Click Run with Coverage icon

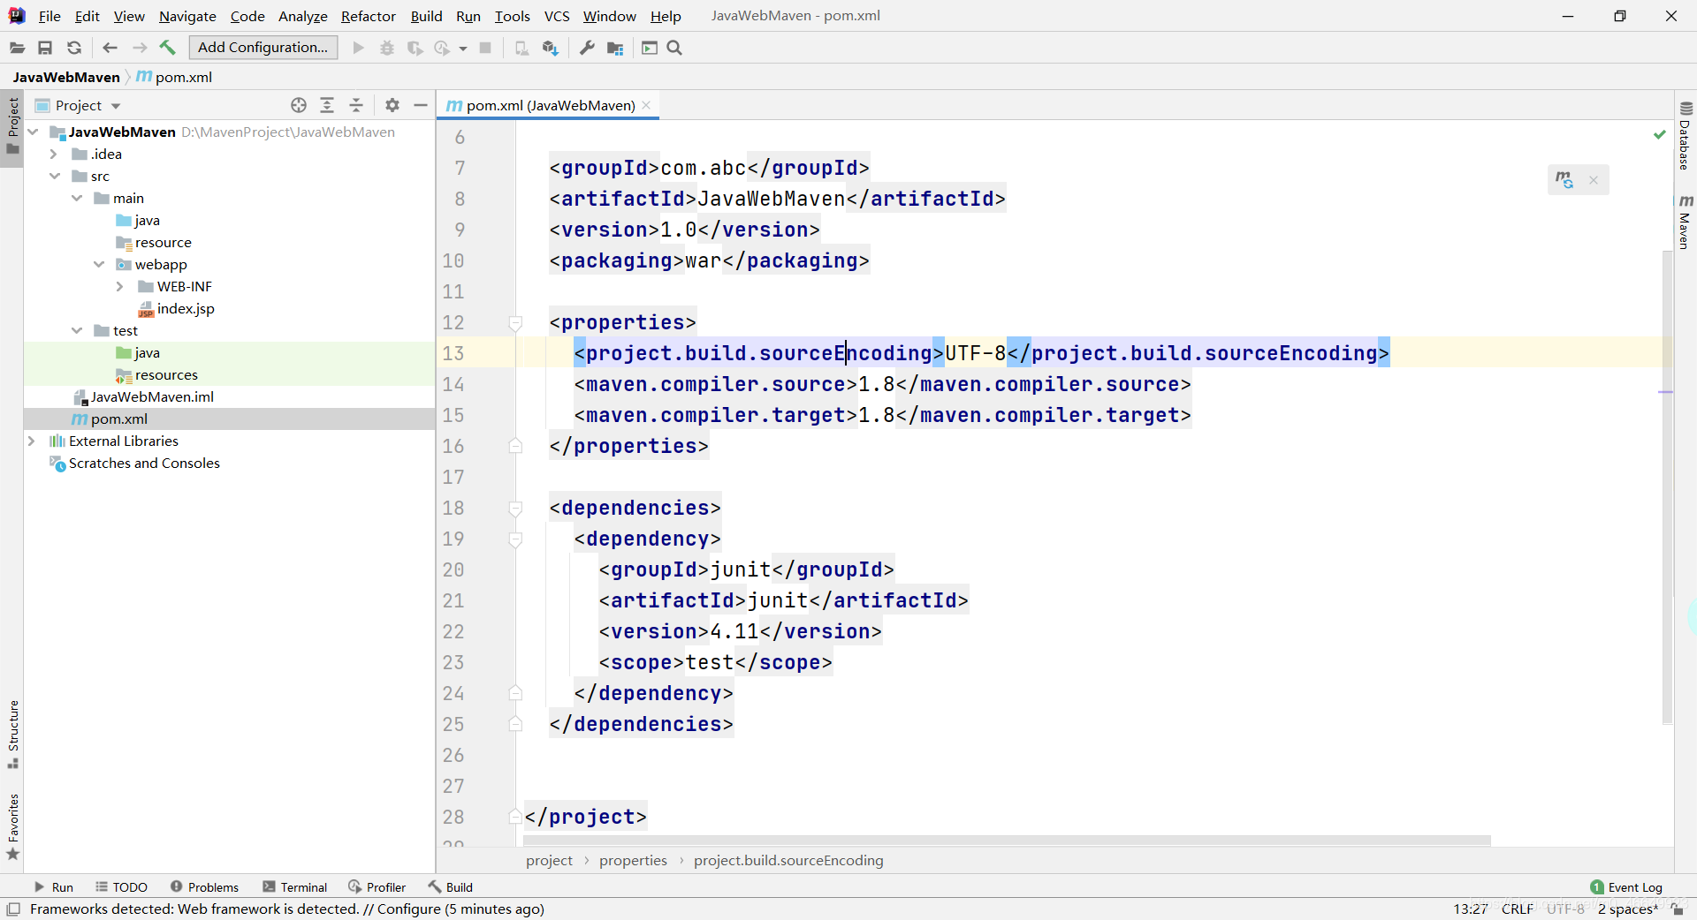point(415,48)
